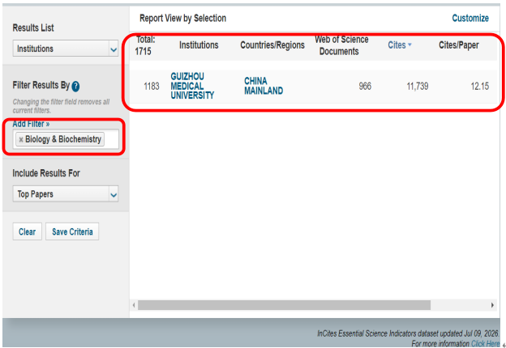Click the Cites/Paper column header
This screenshot has width=506, height=348.
coord(459,45)
